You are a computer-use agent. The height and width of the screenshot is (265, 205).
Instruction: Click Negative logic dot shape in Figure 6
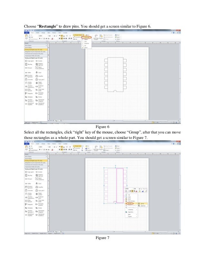[x=40, y=64]
